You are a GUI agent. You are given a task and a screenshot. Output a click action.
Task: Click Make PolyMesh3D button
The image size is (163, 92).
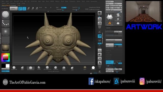coord(116,6)
